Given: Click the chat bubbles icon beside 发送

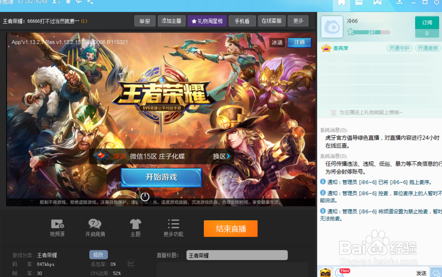Looking at the screenshot, I should [x=436, y=273].
